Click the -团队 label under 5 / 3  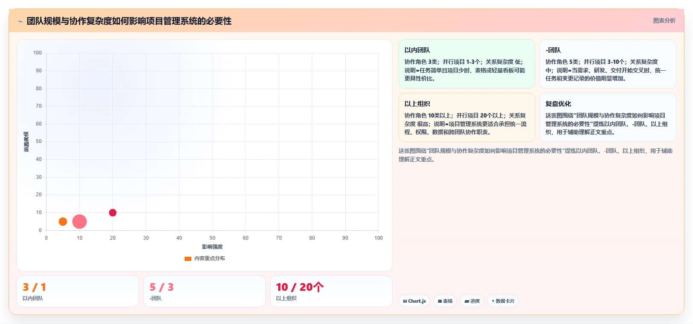click(x=155, y=298)
